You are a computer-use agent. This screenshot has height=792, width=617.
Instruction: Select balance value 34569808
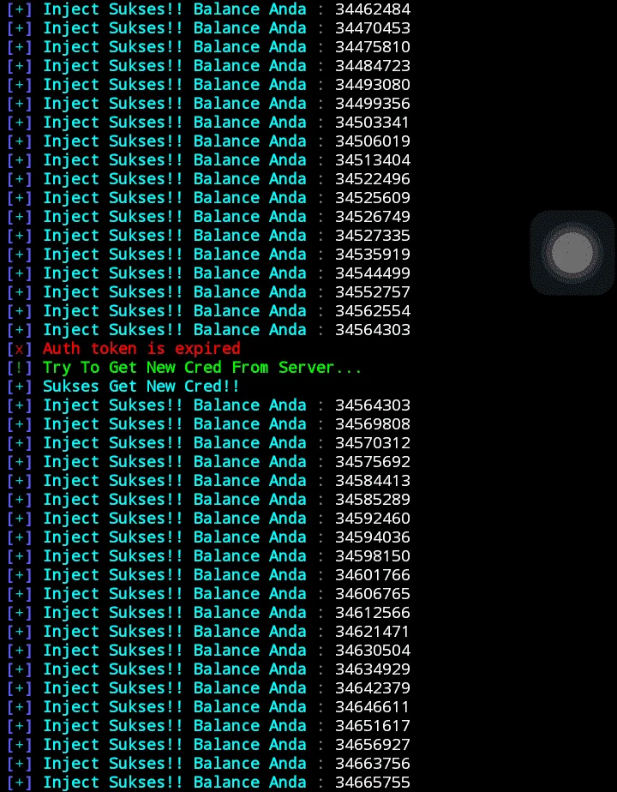373,423
